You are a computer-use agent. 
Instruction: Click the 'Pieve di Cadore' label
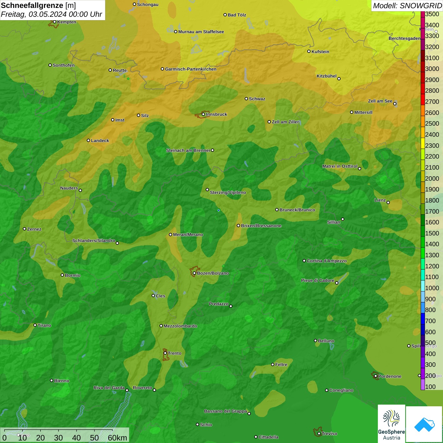click(x=317, y=280)
